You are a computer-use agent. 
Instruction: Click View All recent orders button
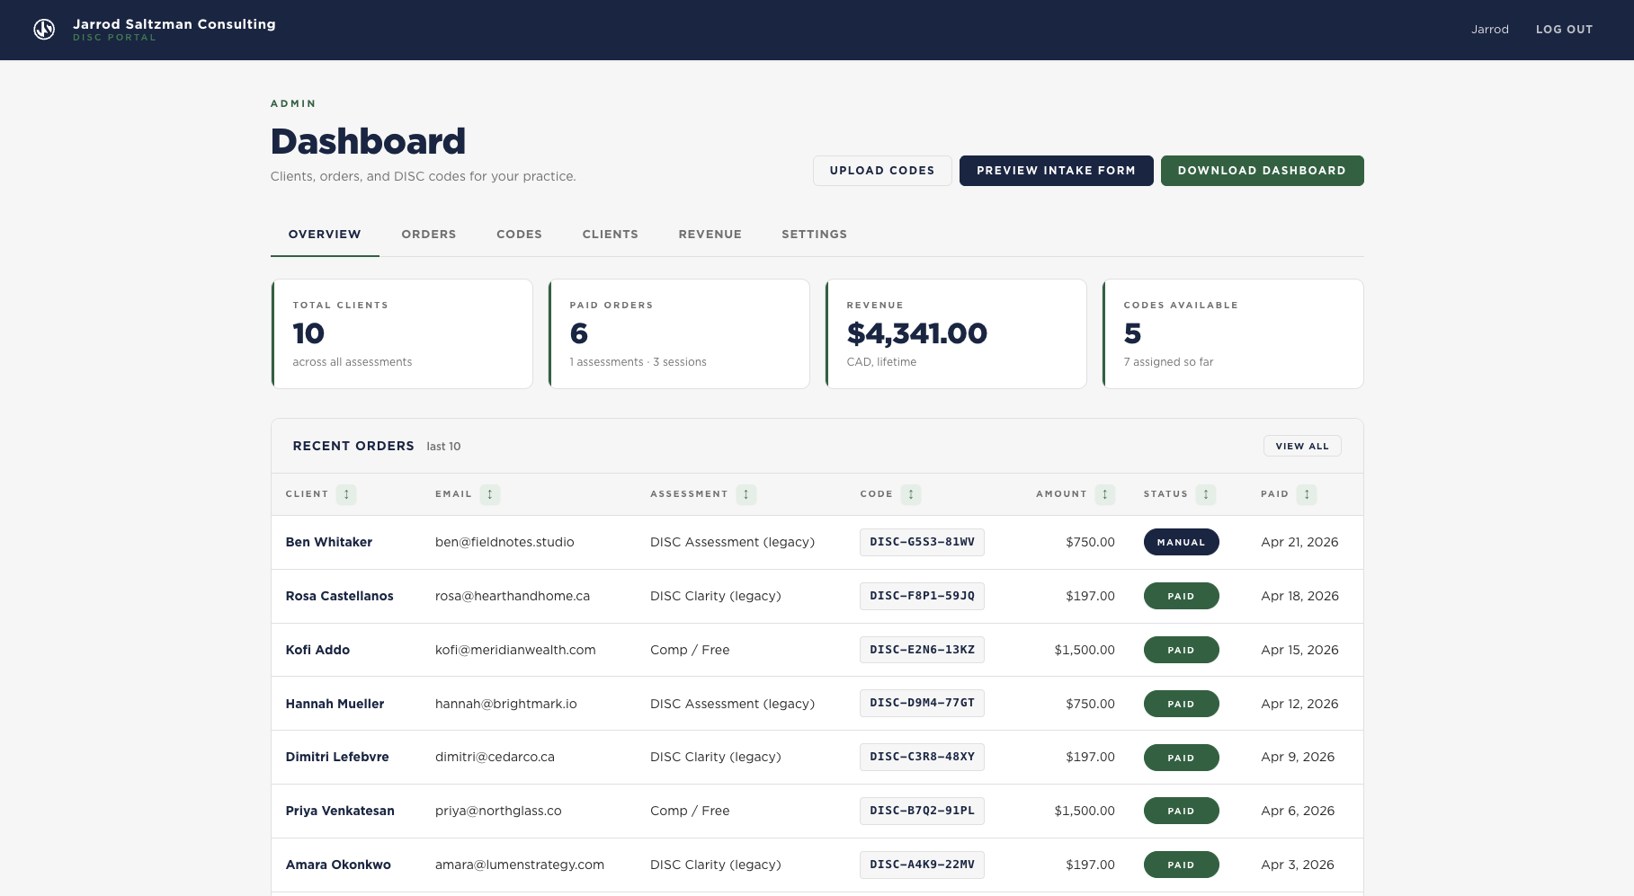[x=1302, y=446]
